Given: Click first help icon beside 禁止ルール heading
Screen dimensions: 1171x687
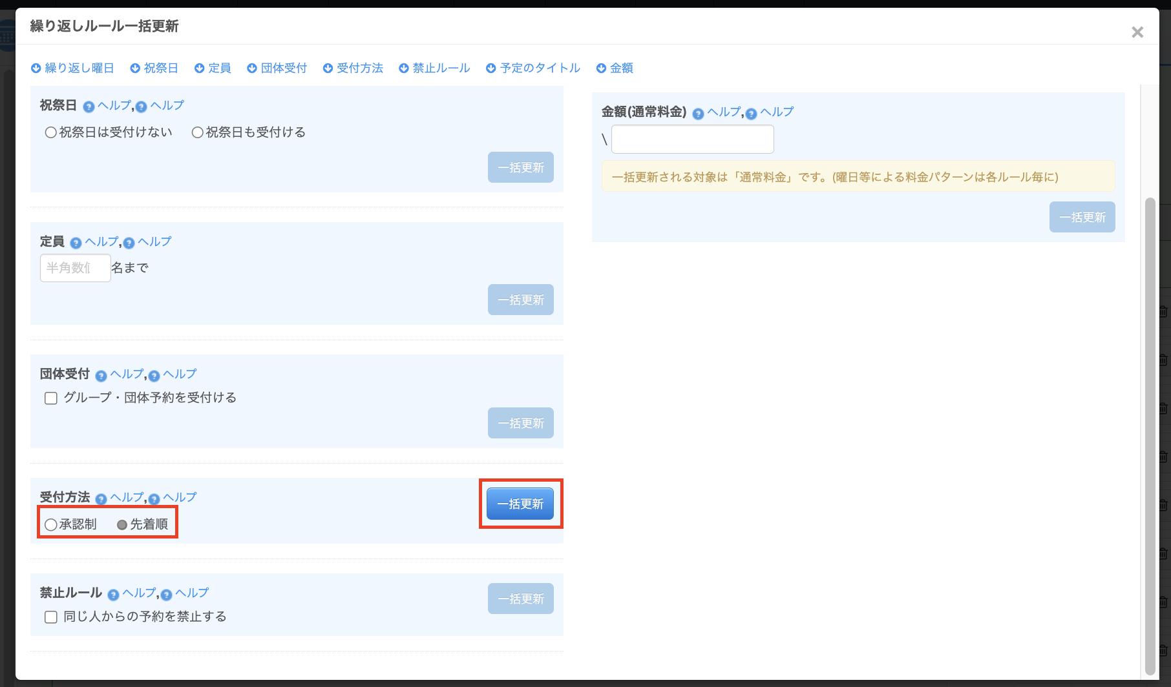Looking at the screenshot, I should click(114, 595).
